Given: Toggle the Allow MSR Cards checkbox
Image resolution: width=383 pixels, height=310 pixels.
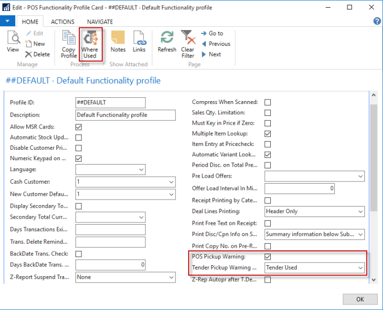Looking at the screenshot, I should click(x=79, y=127).
